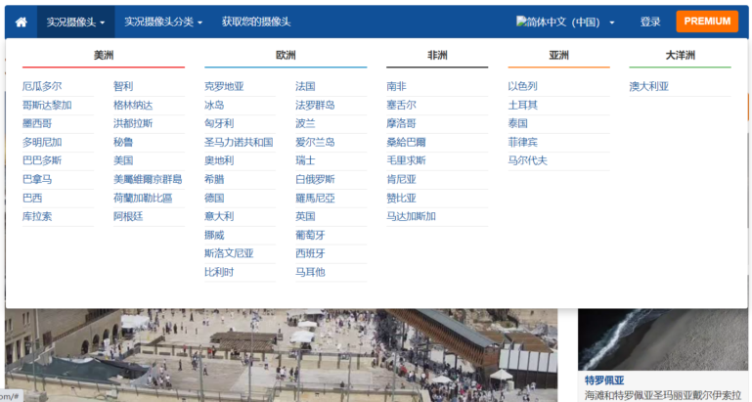Expand the 实况摄像头 dropdown menu
Screen dimensions: 752x402
tap(75, 22)
